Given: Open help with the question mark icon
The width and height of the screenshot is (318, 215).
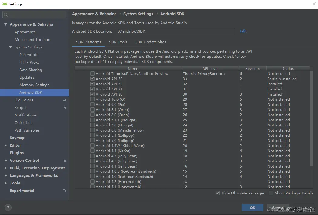Looking at the screenshot, I should pyautogui.click(x=8, y=207).
